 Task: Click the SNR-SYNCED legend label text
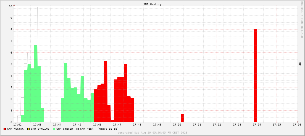click(64, 129)
